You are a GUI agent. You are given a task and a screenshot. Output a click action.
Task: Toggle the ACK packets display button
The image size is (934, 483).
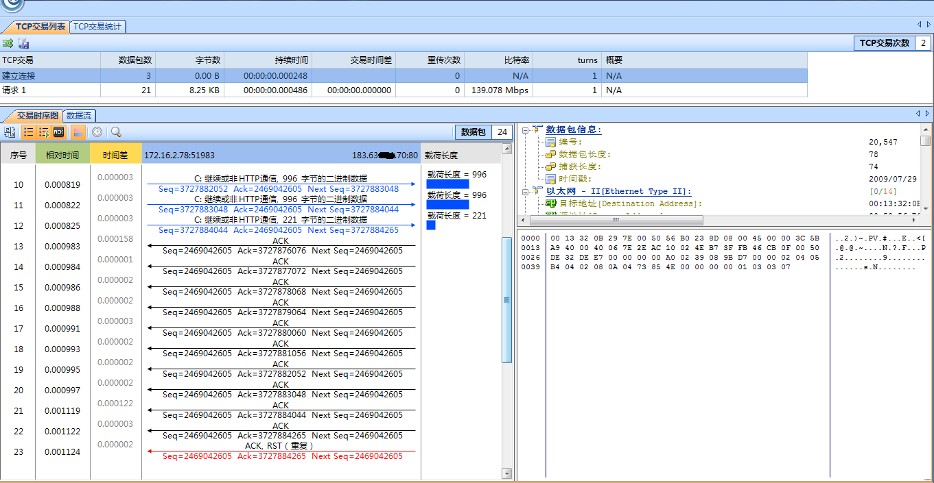[x=59, y=132]
